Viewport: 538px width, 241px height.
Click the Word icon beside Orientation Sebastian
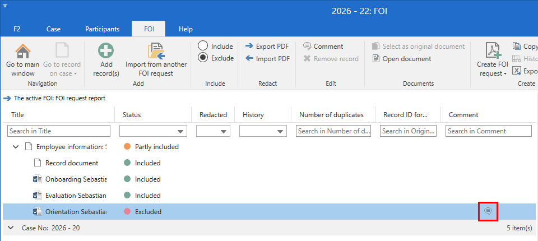pyautogui.click(x=37, y=211)
